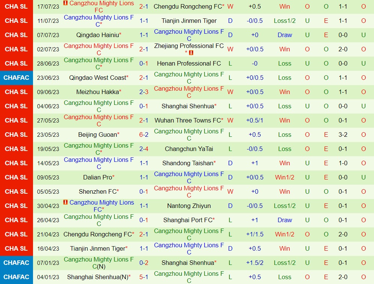Click the date 02/07/23
374x284 pixels.
pyautogui.click(x=48, y=49)
